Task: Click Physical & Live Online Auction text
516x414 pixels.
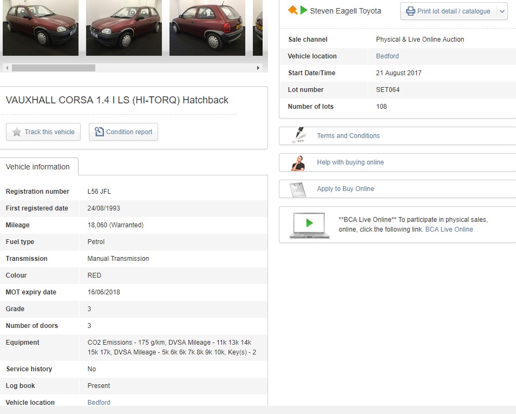Action: [420, 40]
